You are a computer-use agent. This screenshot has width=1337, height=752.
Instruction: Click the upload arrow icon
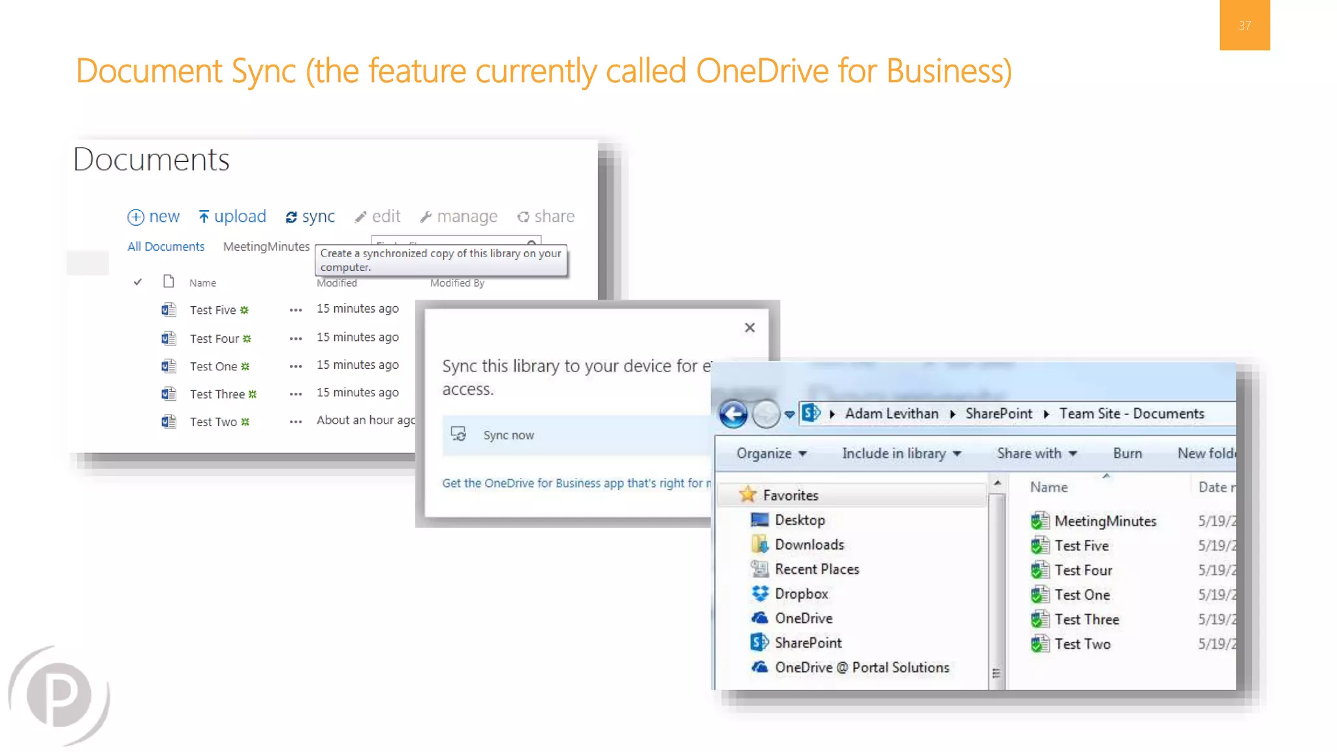point(204,216)
